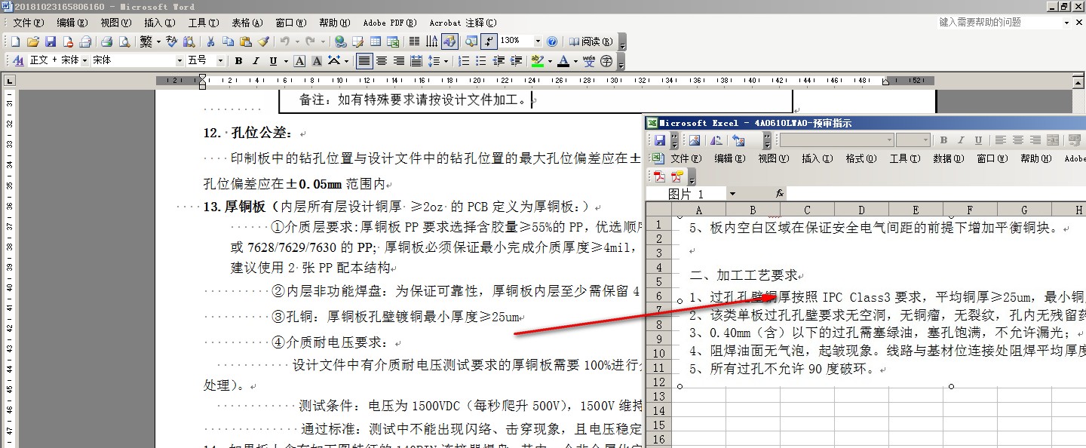Open Word 编辑(E) menu
This screenshot has height=448, width=1086.
click(72, 23)
